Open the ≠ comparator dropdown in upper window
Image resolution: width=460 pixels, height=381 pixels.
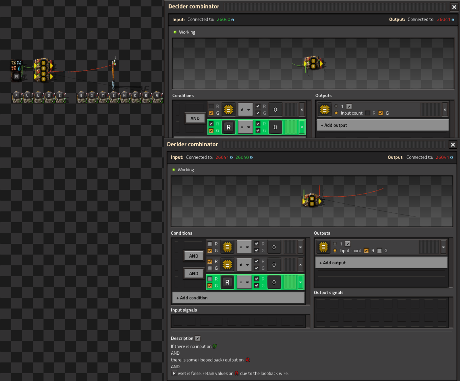245,110
